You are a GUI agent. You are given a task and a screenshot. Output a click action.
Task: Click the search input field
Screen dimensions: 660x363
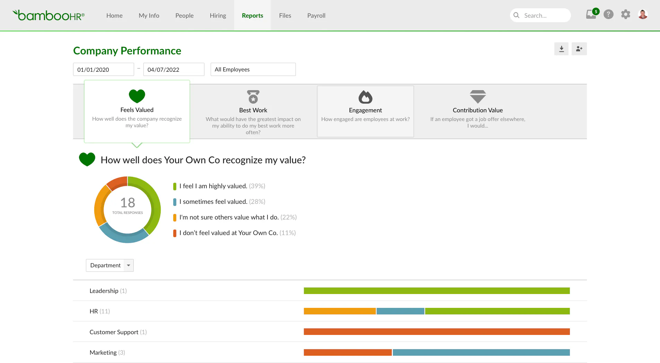click(540, 15)
